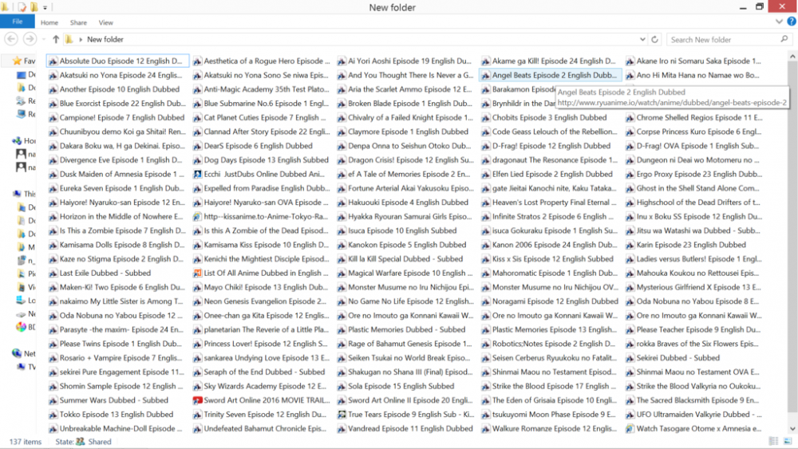
Task: Click the search magnifier icon
Action: coord(784,39)
